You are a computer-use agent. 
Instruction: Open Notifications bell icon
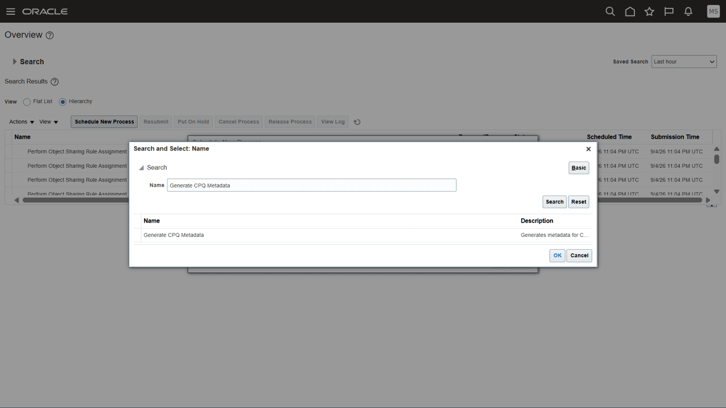coord(688,11)
